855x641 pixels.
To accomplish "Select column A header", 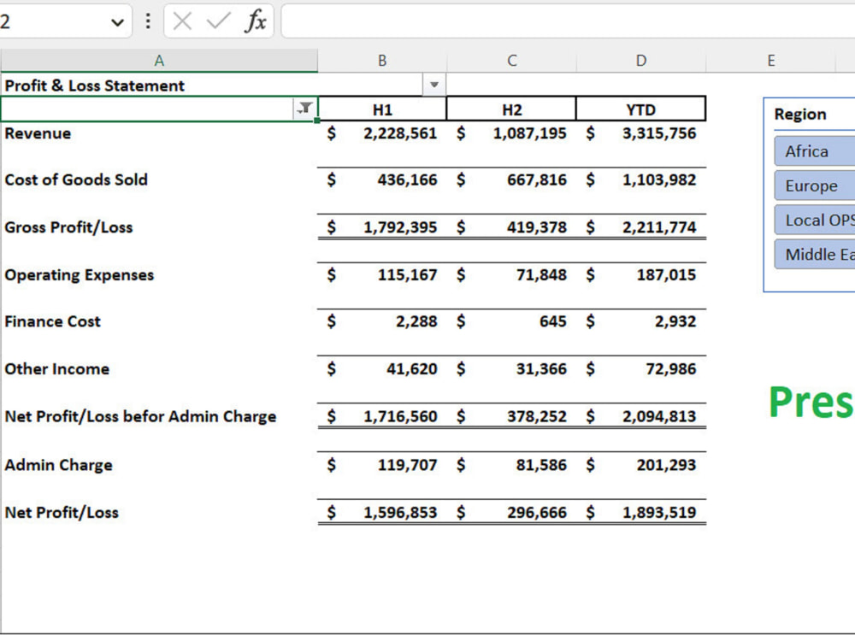I will [159, 61].
